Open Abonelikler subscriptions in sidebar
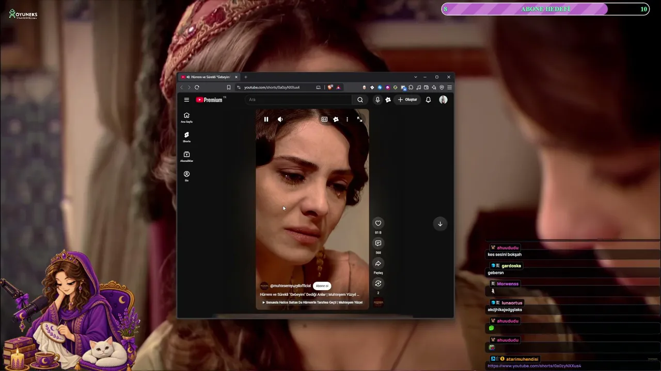Screen dimensions: 661x371 (186, 157)
